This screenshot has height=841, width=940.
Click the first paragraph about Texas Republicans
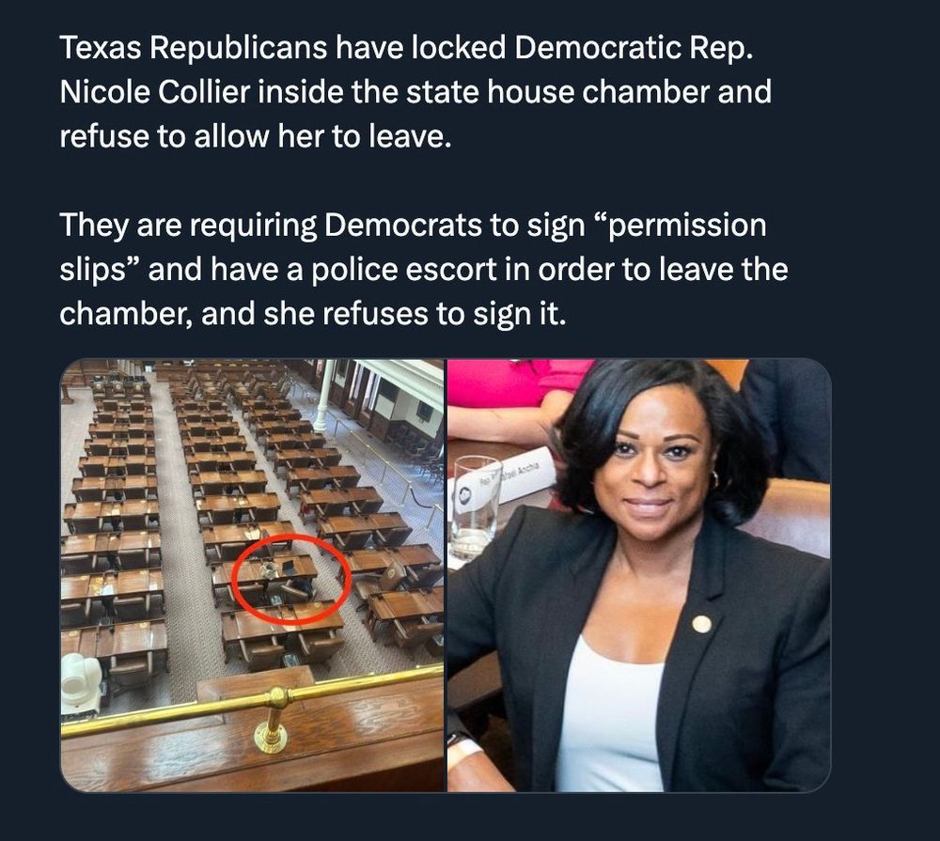415,92
